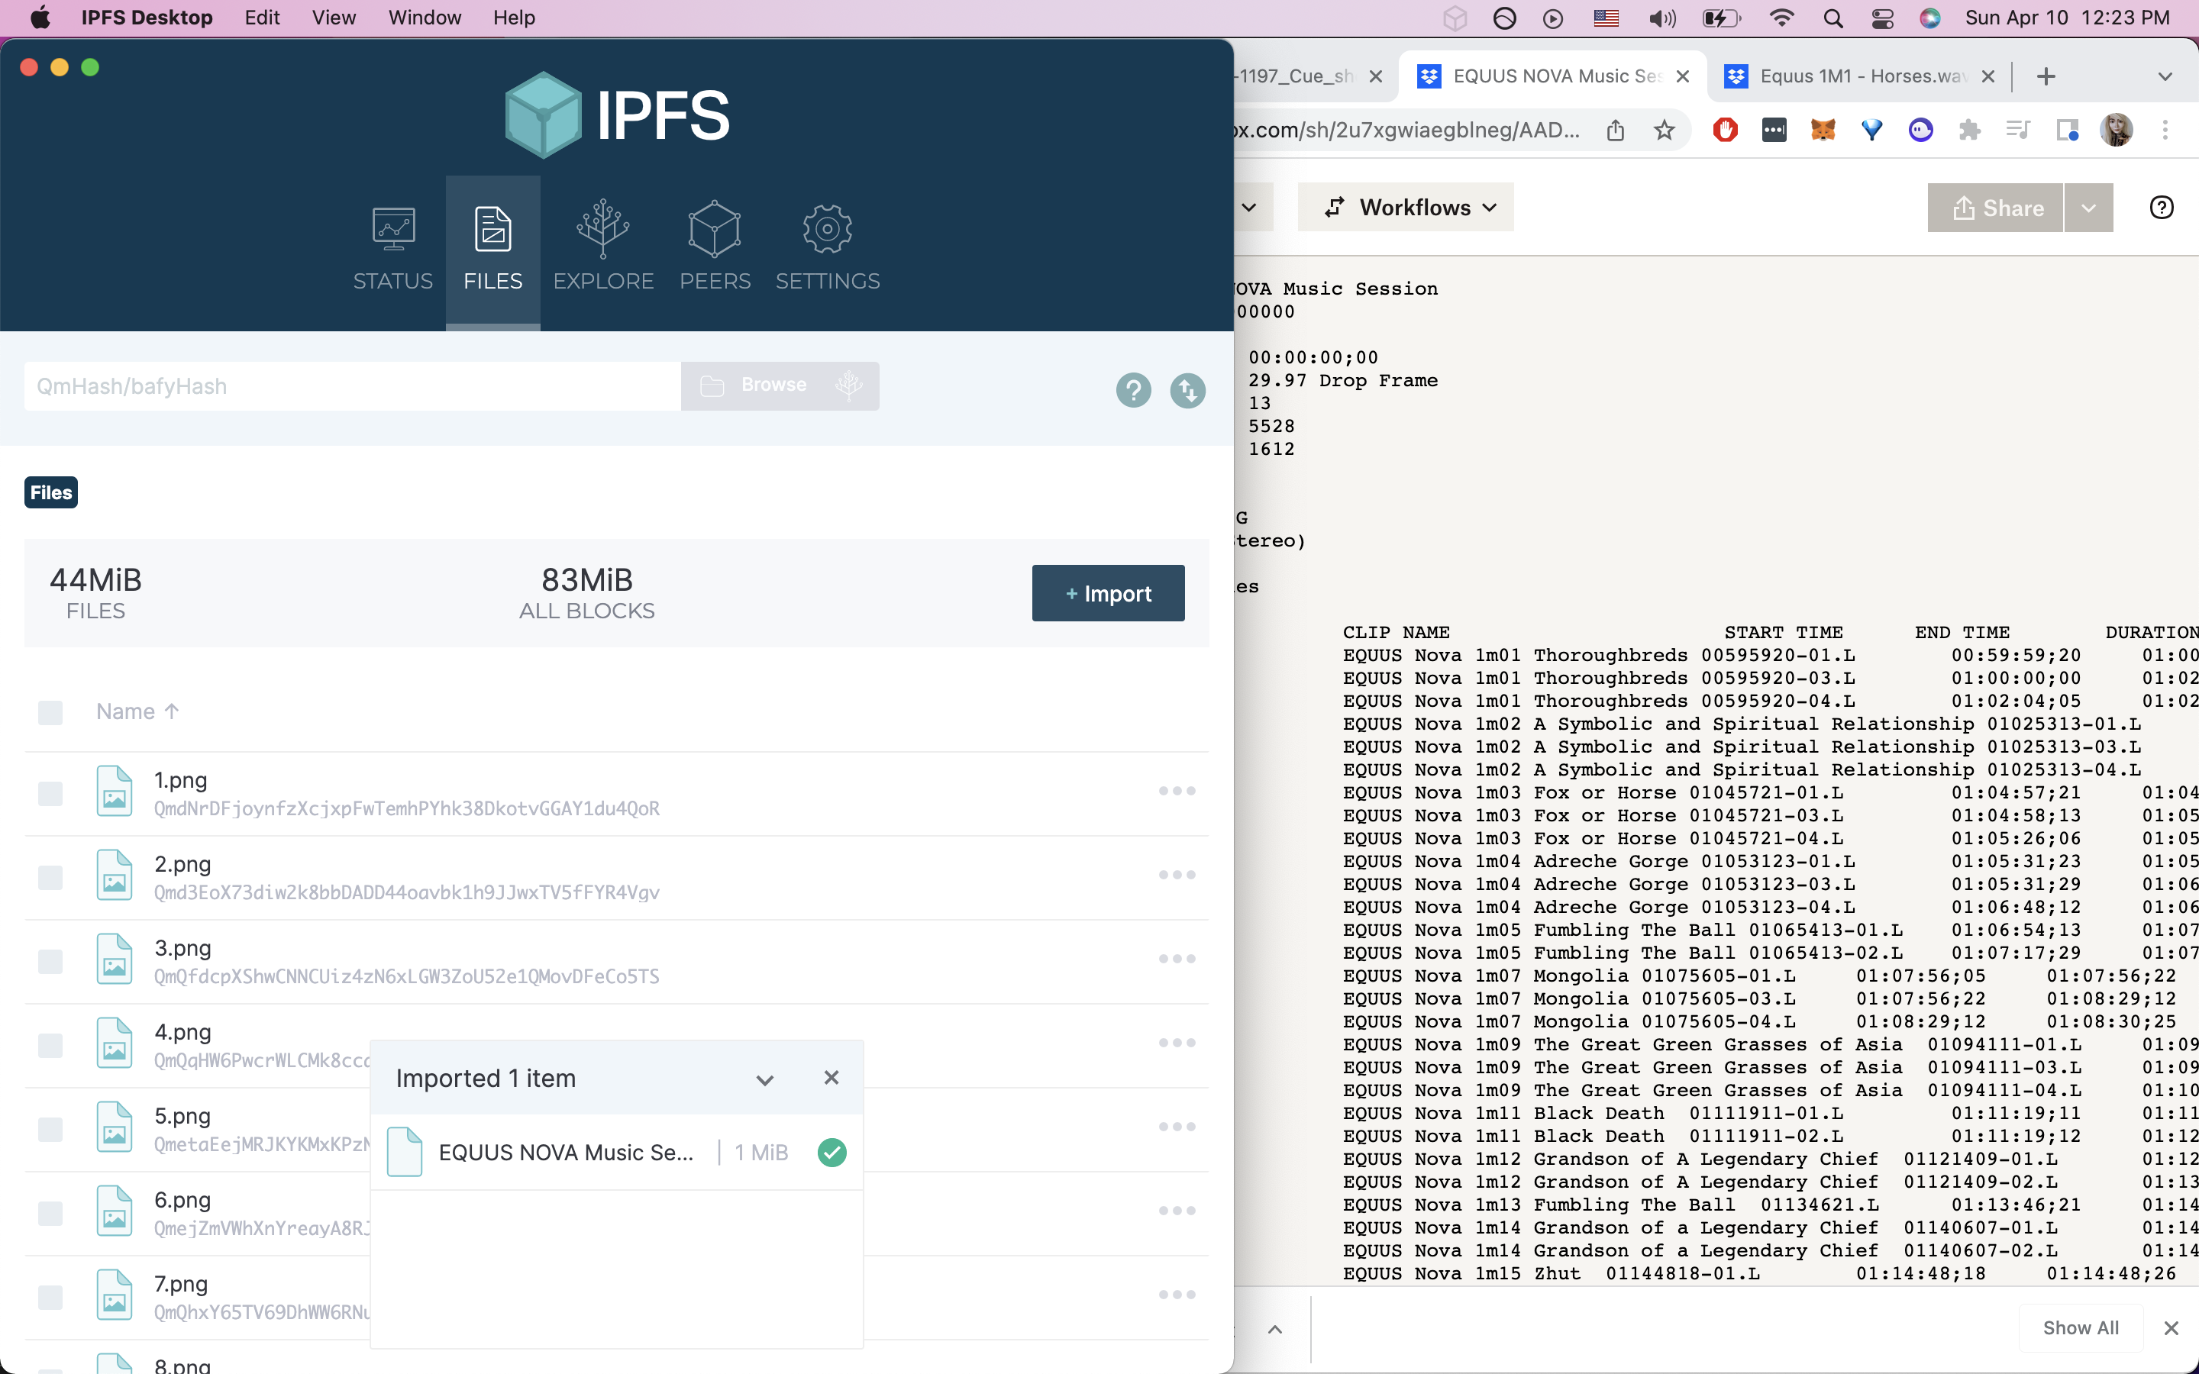Viewport: 2199px width, 1374px height.
Task: Select the 1.png checkbox
Action: pos(50,793)
